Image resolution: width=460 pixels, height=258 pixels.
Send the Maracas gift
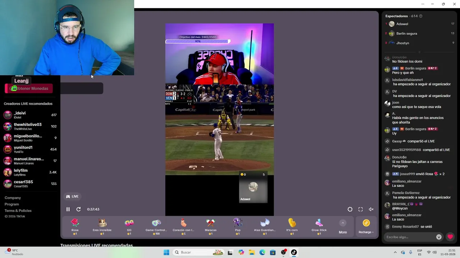(211, 227)
